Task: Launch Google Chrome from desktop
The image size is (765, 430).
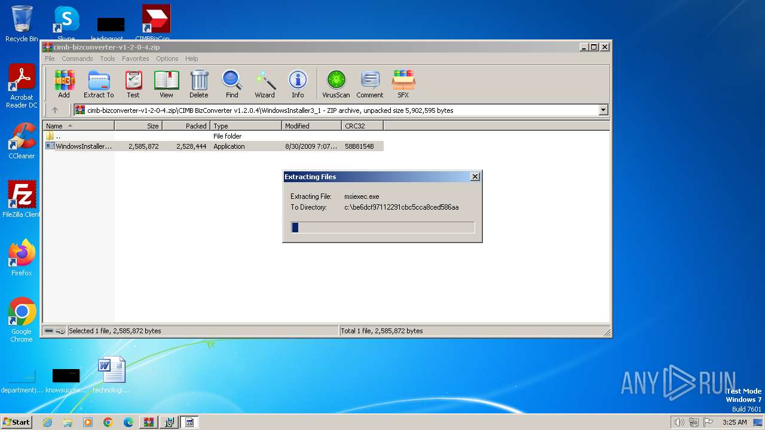Action: [x=22, y=320]
